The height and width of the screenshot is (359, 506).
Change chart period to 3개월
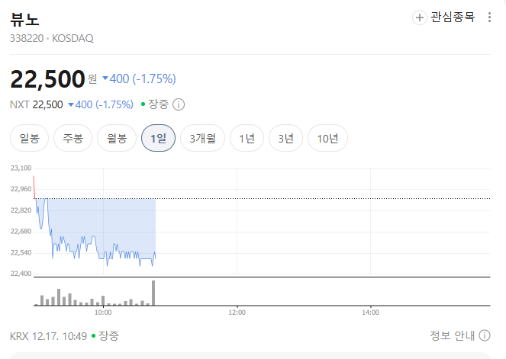pos(202,138)
